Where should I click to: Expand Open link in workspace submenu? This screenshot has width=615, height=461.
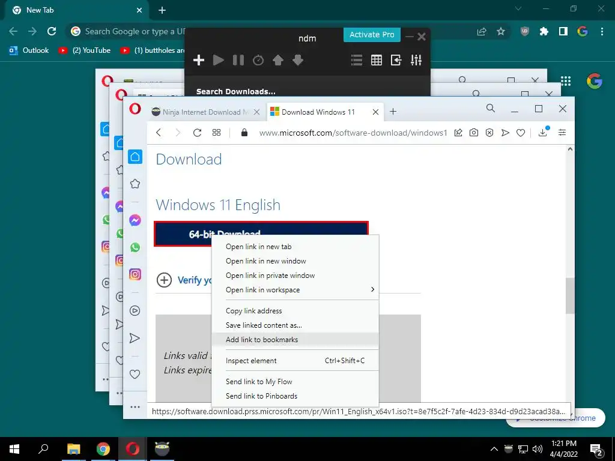(295, 290)
